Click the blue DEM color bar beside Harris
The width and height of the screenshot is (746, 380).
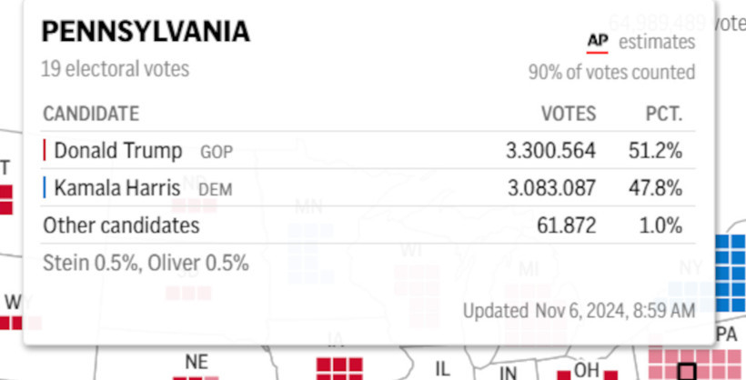click(x=45, y=187)
